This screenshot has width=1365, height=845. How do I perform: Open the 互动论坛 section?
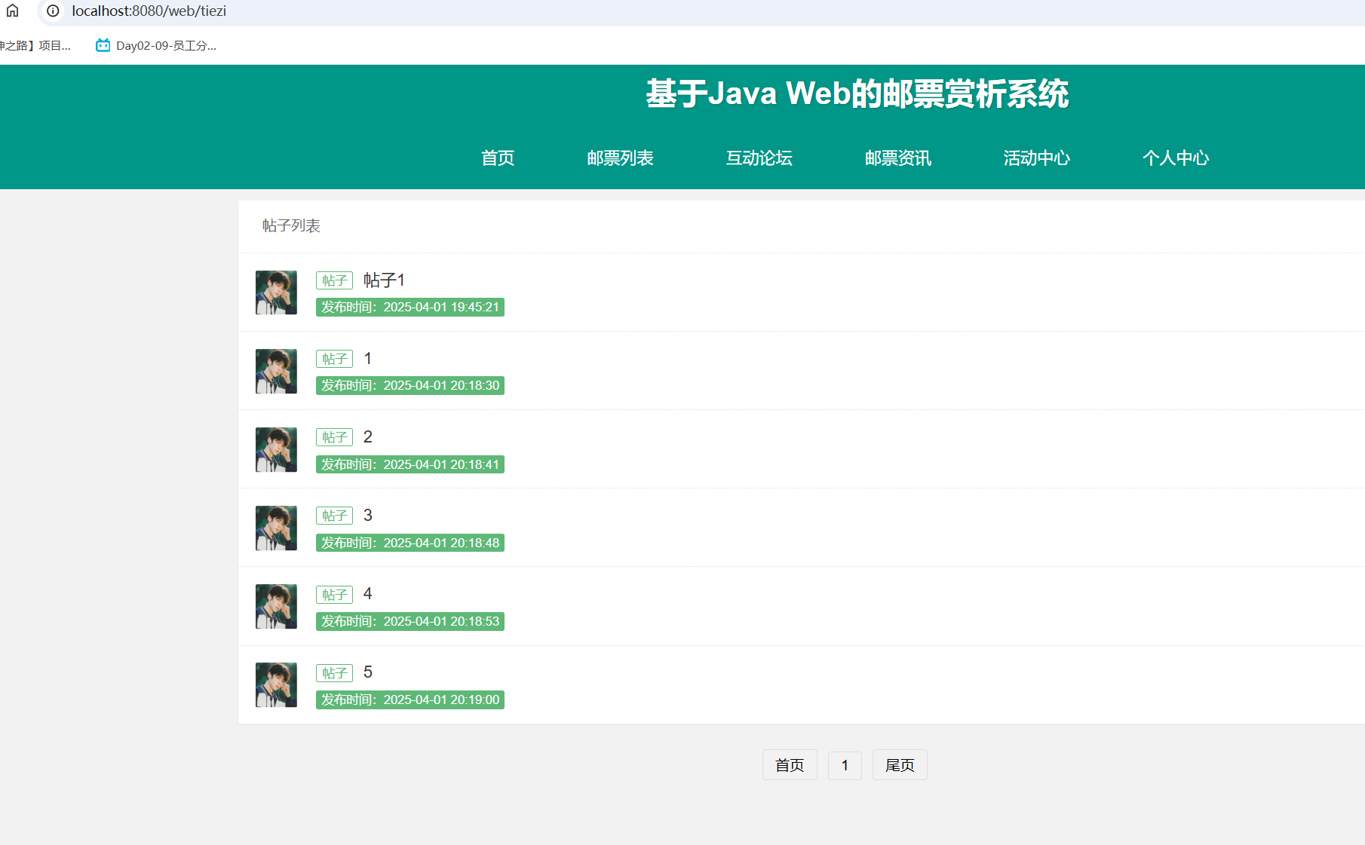click(759, 158)
